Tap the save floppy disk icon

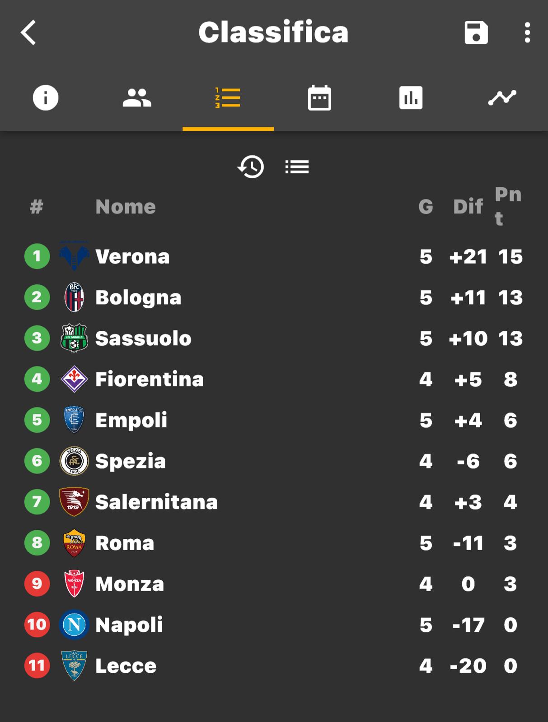pyautogui.click(x=476, y=32)
